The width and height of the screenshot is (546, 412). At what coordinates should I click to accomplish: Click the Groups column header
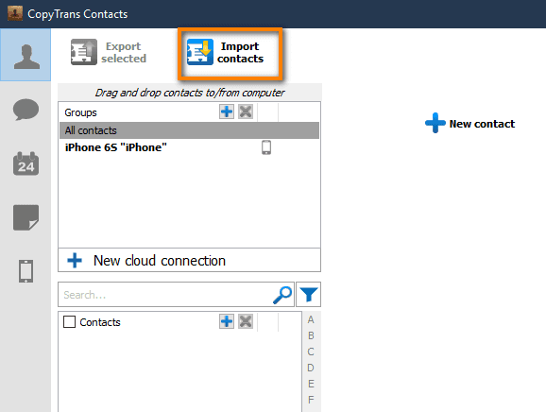point(81,112)
